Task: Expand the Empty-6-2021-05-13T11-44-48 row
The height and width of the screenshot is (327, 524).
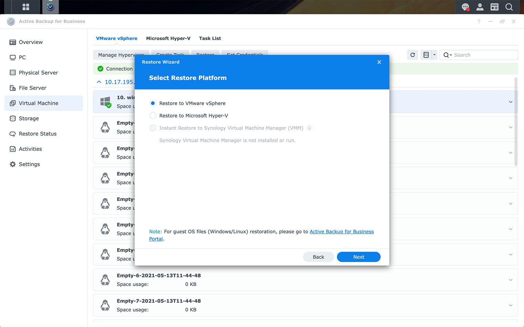Action: [511, 280]
